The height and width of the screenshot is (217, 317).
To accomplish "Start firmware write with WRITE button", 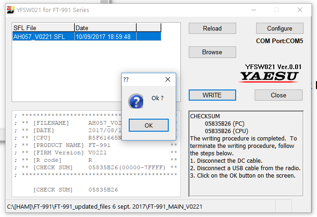I will click(x=212, y=95).
